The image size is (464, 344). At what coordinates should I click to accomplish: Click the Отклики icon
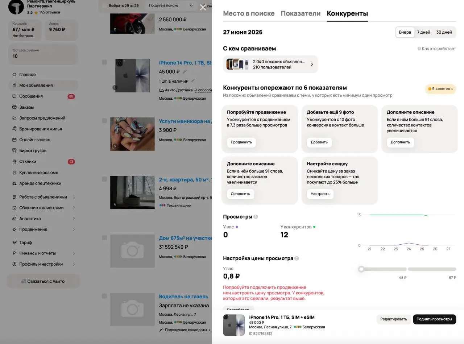coord(14,162)
